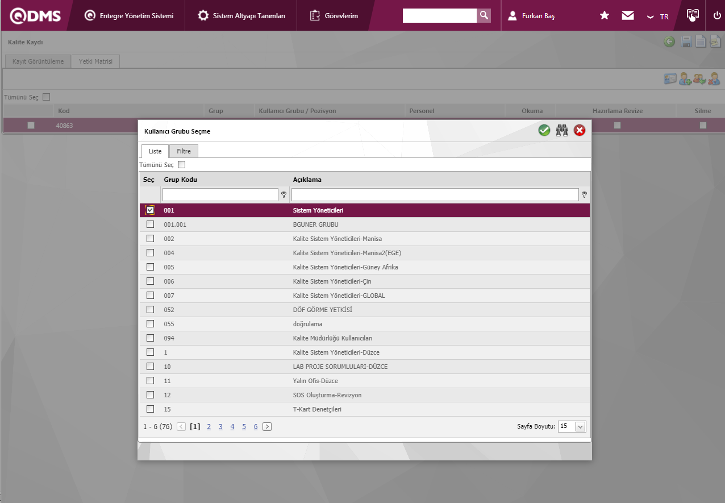The height and width of the screenshot is (503, 725).
Task: Open the Sistem Altyapı Tanımları menu
Action: click(241, 16)
